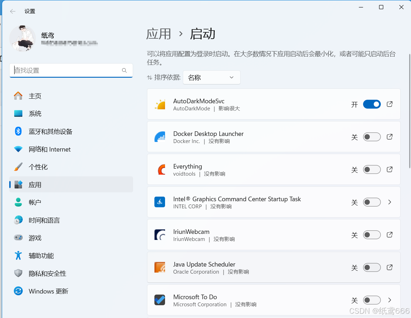Click the IriunWebcam external link icon
Image resolution: width=411 pixels, height=318 pixels.
(389, 235)
